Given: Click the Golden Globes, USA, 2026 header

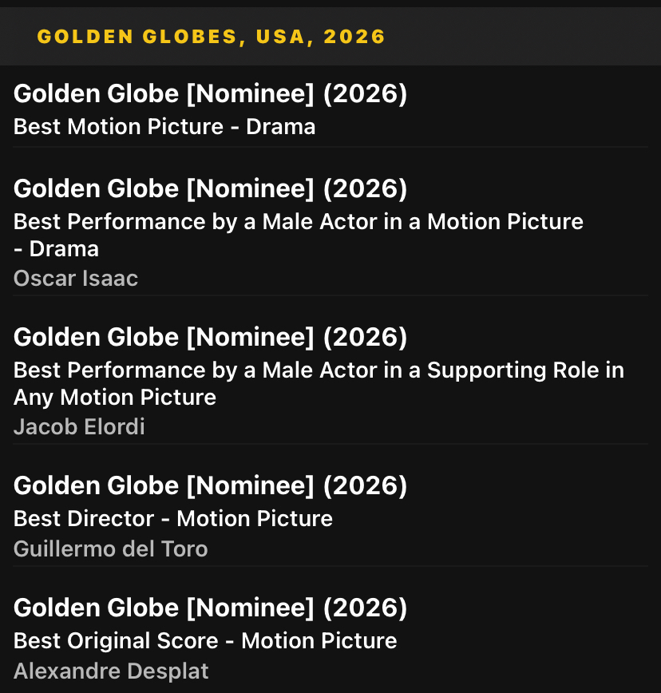Looking at the screenshot, I should coord(211,37).
